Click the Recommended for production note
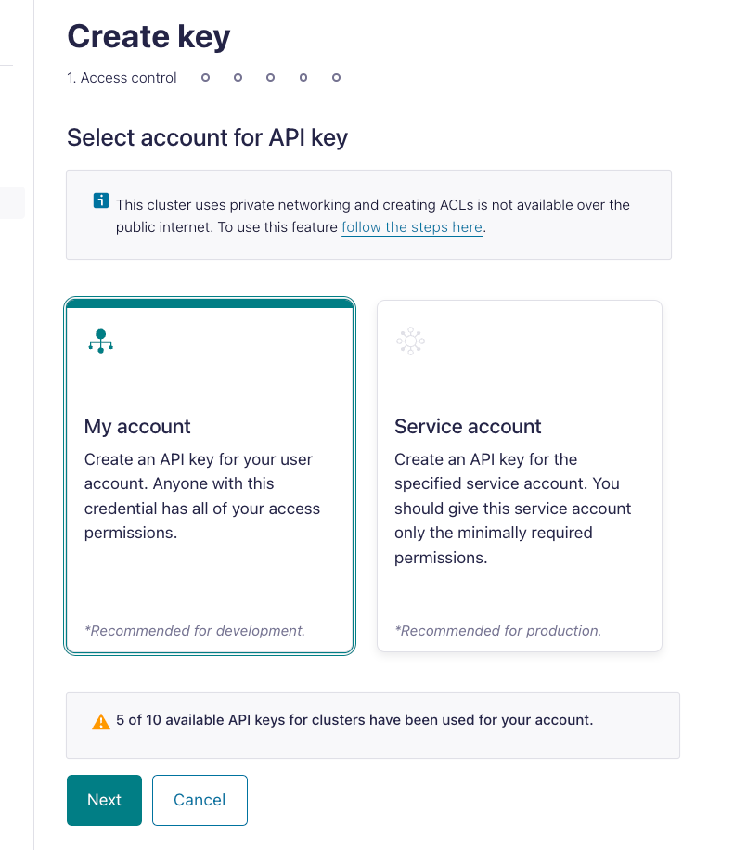734x850 pixels. (498, 631)
